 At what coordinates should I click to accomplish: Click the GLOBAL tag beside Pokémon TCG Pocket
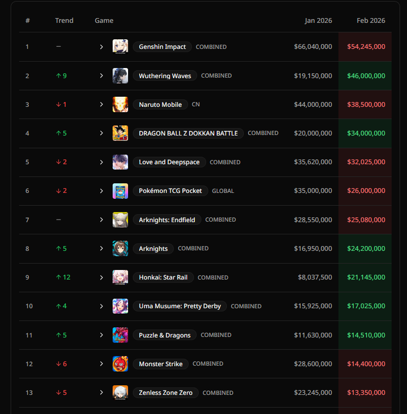[223, 191]
